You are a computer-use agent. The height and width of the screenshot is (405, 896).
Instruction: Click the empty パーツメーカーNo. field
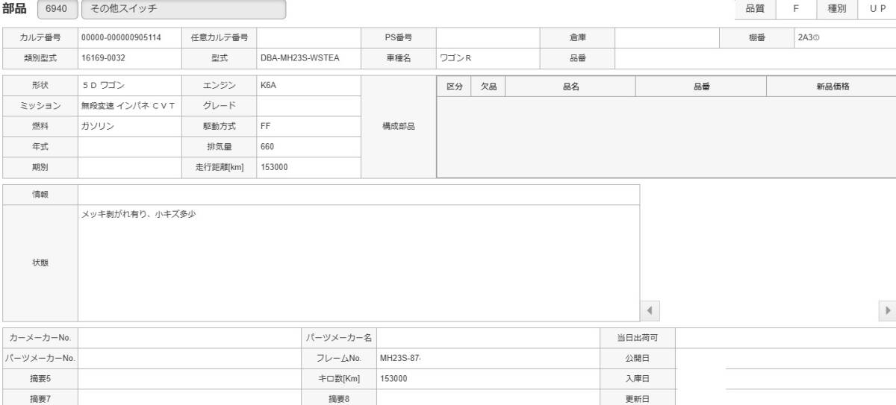pyautogui.click(x=189, y=359)
